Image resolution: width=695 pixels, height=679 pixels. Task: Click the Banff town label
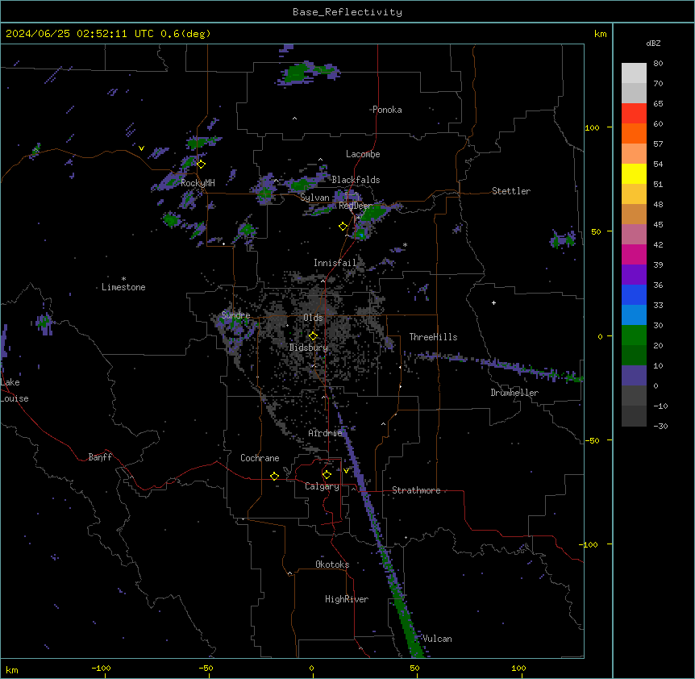100,457
